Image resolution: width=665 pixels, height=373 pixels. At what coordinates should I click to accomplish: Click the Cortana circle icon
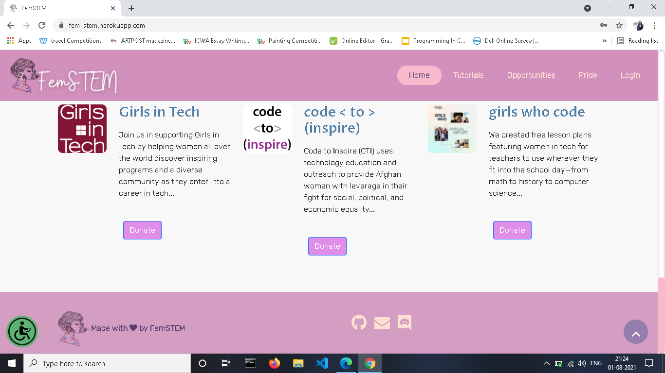[x=203, y=363]
